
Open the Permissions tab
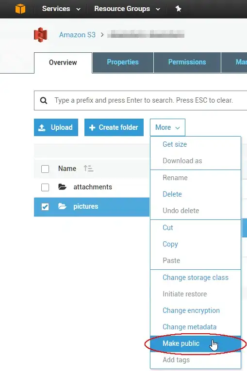pyautogui.click(x=187, y=62)
